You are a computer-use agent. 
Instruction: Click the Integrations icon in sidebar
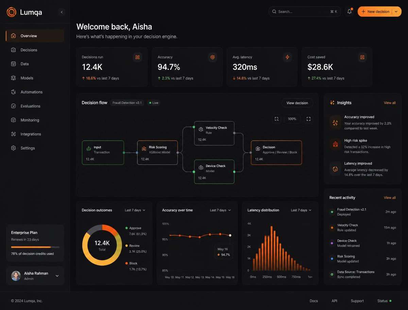point(14,134)
